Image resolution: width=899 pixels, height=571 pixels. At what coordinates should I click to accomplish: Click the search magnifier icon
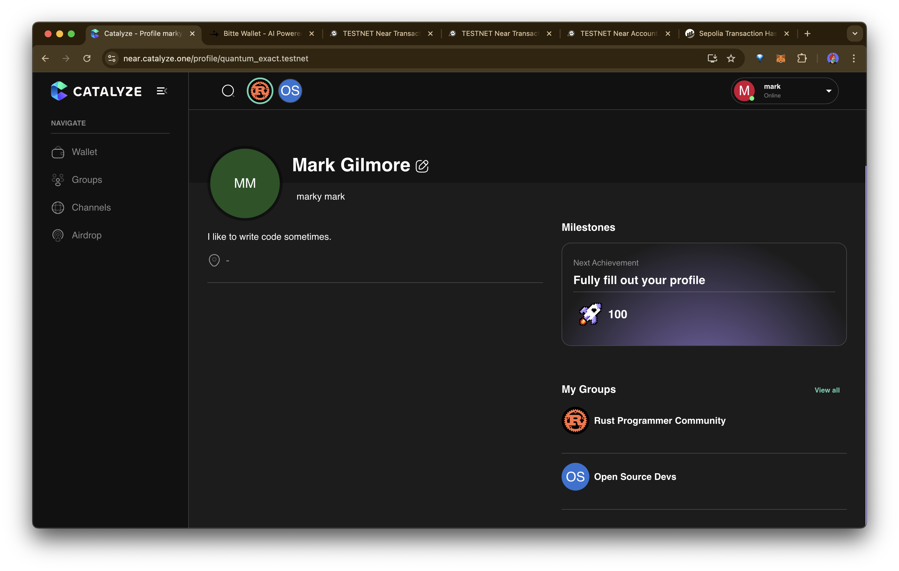tap(228, 91)
